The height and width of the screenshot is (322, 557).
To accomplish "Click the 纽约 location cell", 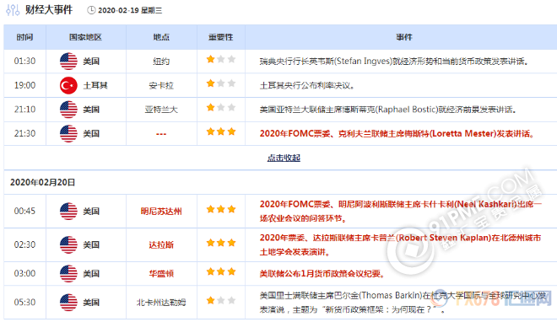I will 161,62.
